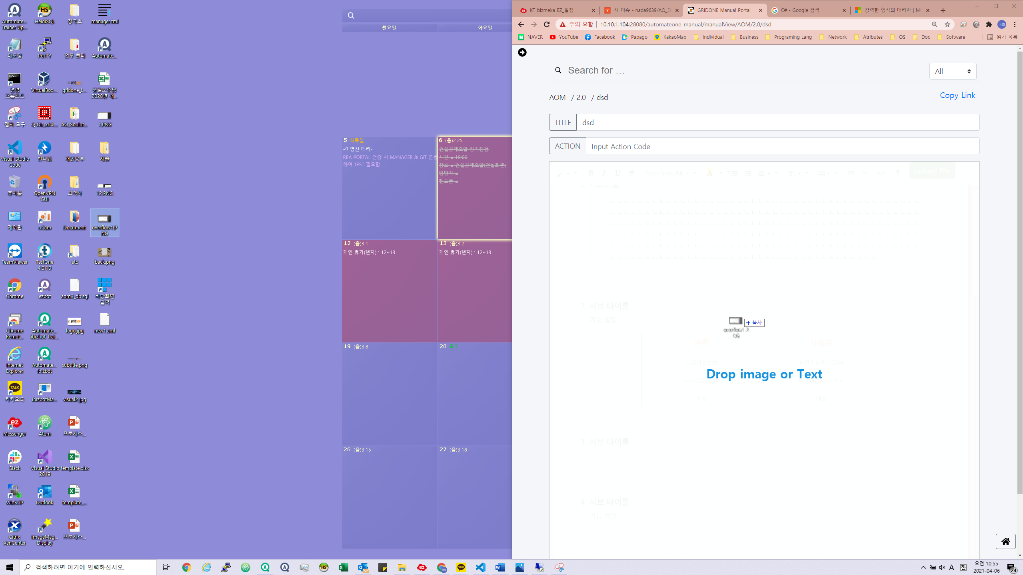Open Chrome three-dot menu
Screen dimensions: 1023x575
(x=1015, y=24)
